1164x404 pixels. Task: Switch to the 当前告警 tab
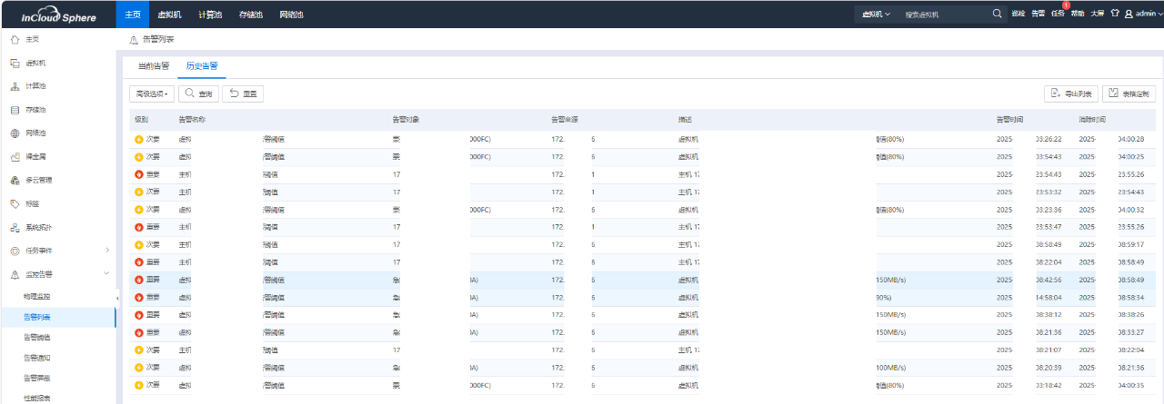153,66
